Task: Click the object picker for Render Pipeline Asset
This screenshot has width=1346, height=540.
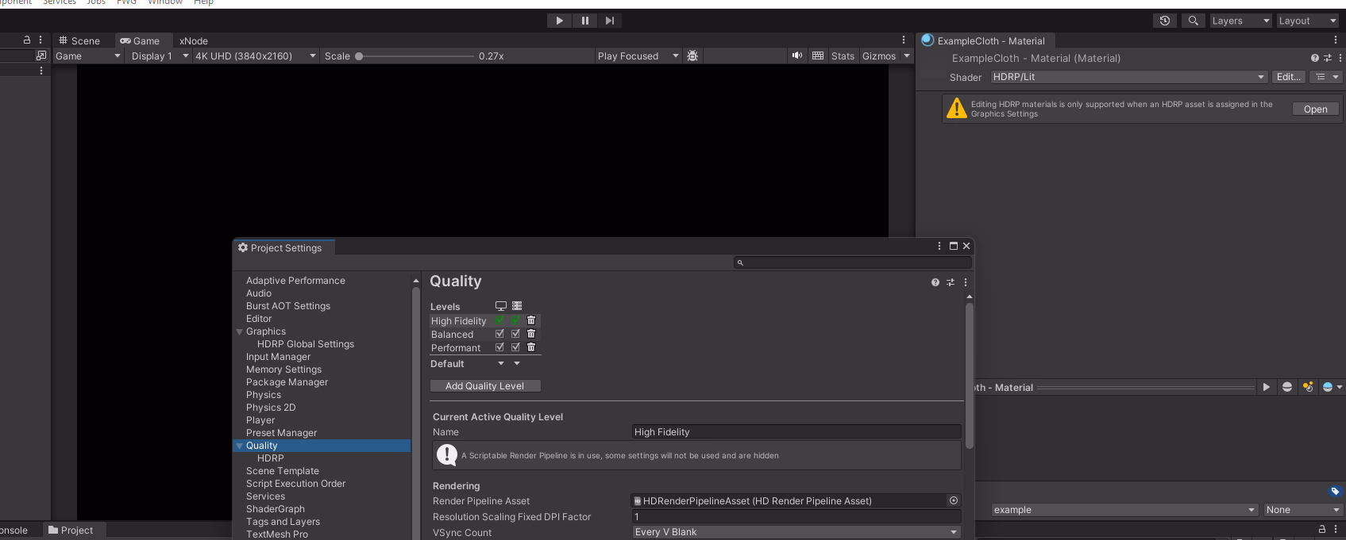Action: [953, 500]
